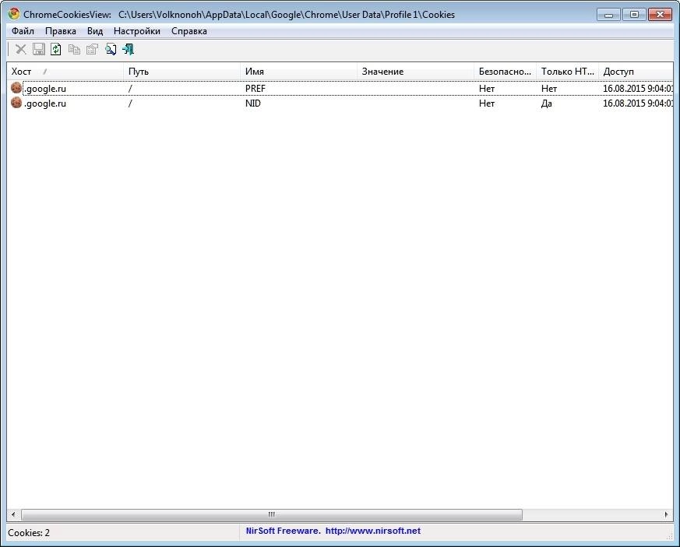This screenshot has width=680, height=547.
Task: Sort by the Значение column header
Action: [415, 72]
